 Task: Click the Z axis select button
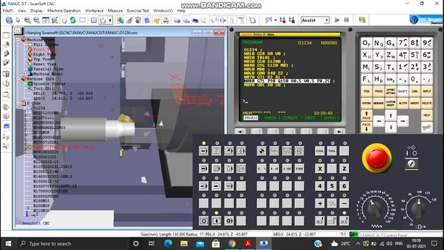tap(344, 169)
